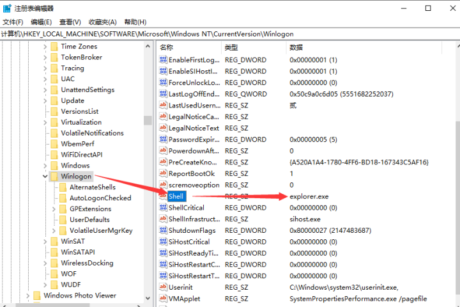Select the SiHostReadyTi... value name

pyautogui.click(x=194, y=253)
